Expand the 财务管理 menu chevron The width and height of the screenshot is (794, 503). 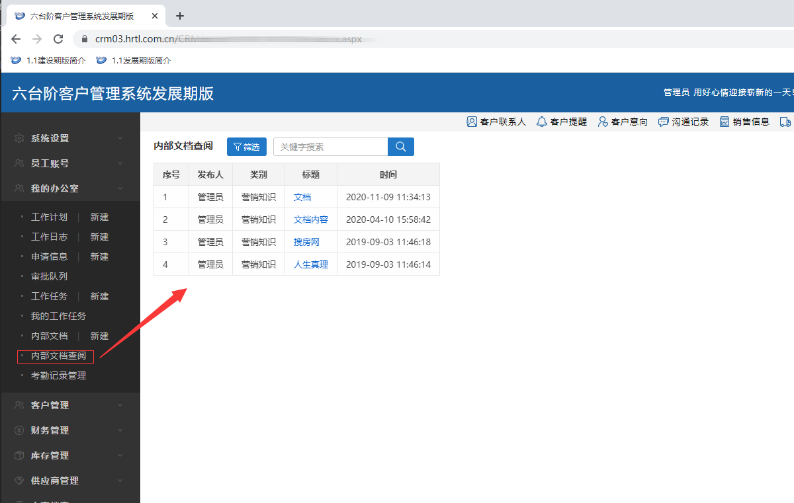pyautogui.click(x=120, y=430)
